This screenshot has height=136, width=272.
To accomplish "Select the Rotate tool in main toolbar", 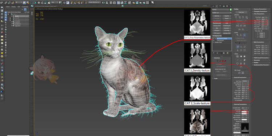I will pos(42,3).
